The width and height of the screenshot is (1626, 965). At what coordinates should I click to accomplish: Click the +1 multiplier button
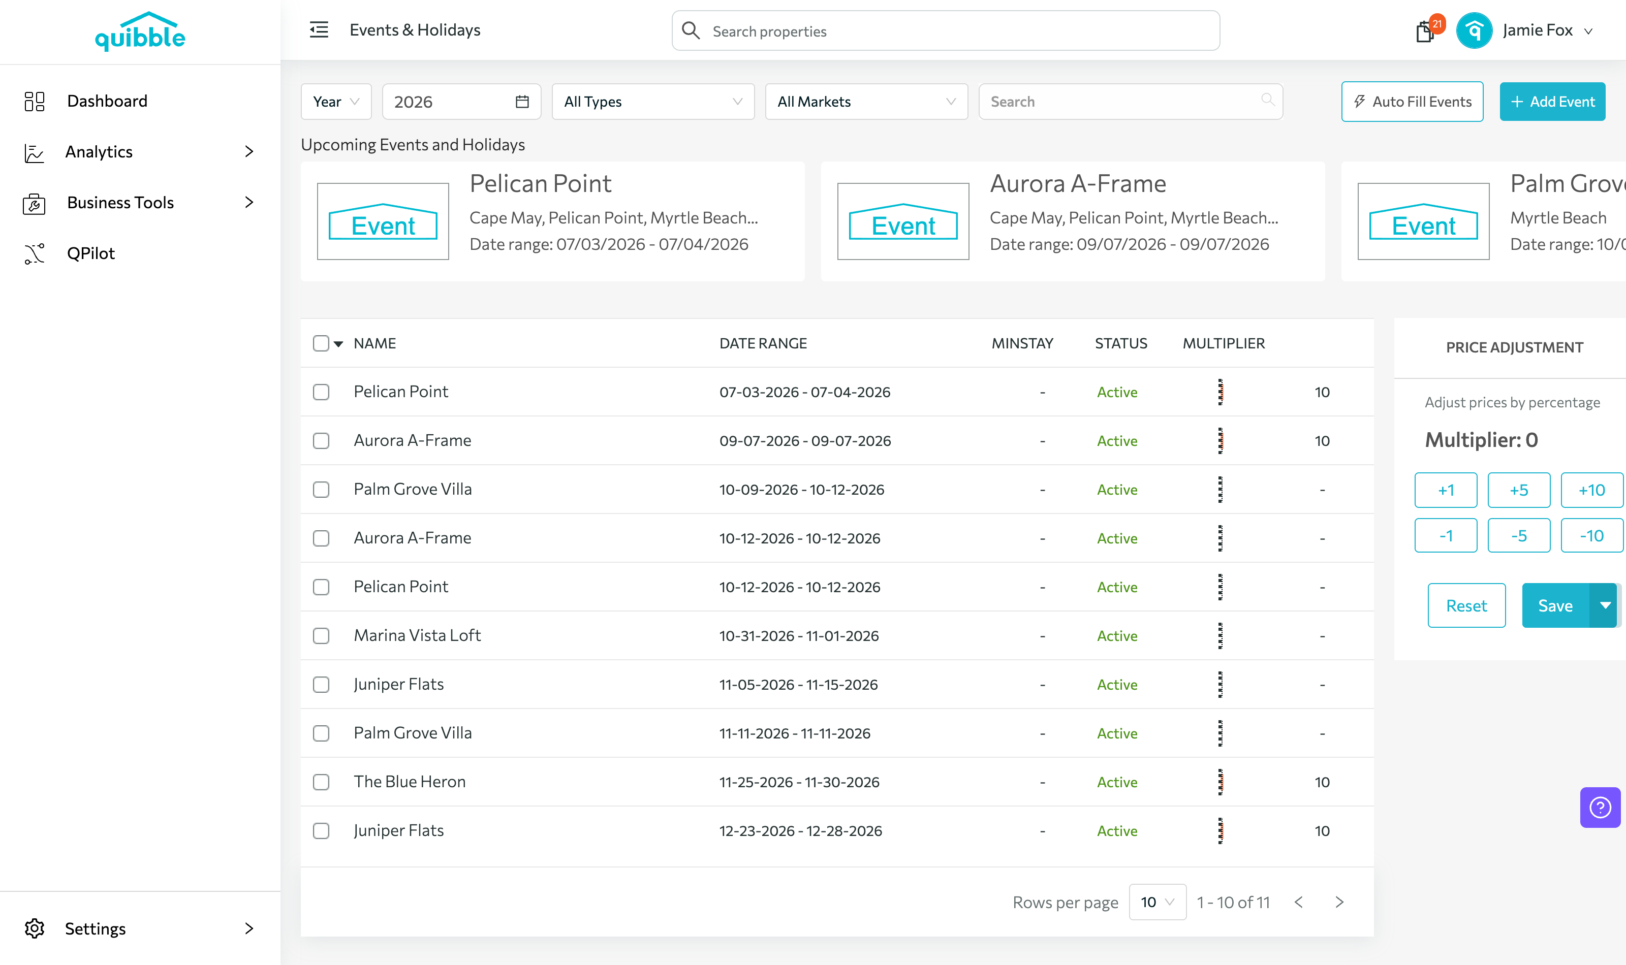click(x=1446, y=490)
